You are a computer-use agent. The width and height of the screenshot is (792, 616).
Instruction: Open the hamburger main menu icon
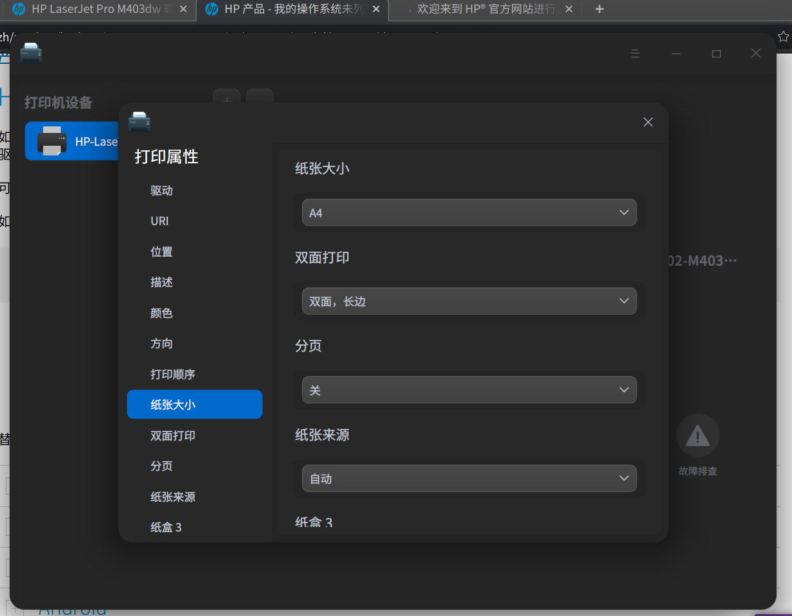coord(635,54)
